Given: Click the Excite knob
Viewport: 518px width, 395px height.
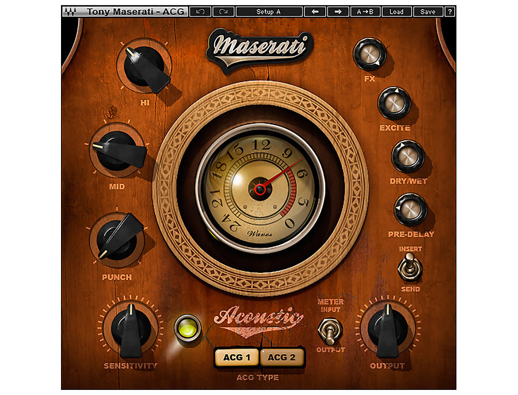Looking at the screenshot, I should pos(394,103).
